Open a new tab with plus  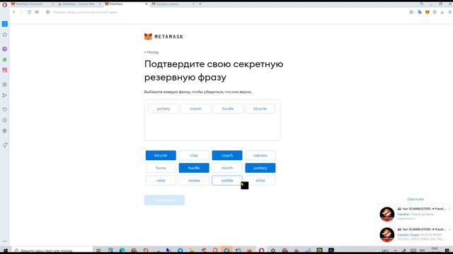tap(200, 4)
